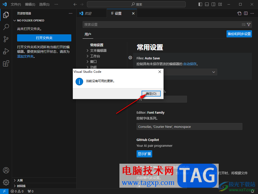
Task: Open the Search view icon
Action: (6, 27)
